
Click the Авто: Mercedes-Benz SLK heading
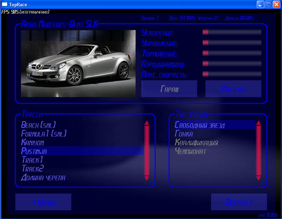pos(60,24)
